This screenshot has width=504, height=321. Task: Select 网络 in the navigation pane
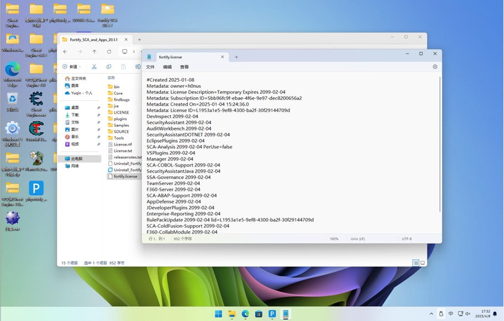(x=75, y=166)
